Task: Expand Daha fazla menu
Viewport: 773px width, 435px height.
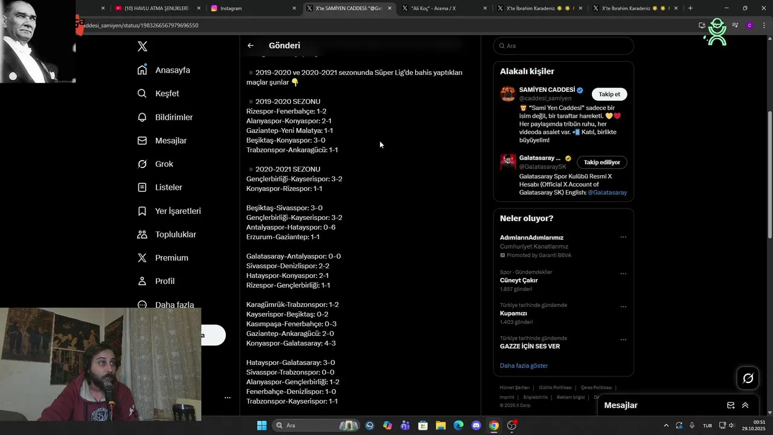Action: (165, 304)
